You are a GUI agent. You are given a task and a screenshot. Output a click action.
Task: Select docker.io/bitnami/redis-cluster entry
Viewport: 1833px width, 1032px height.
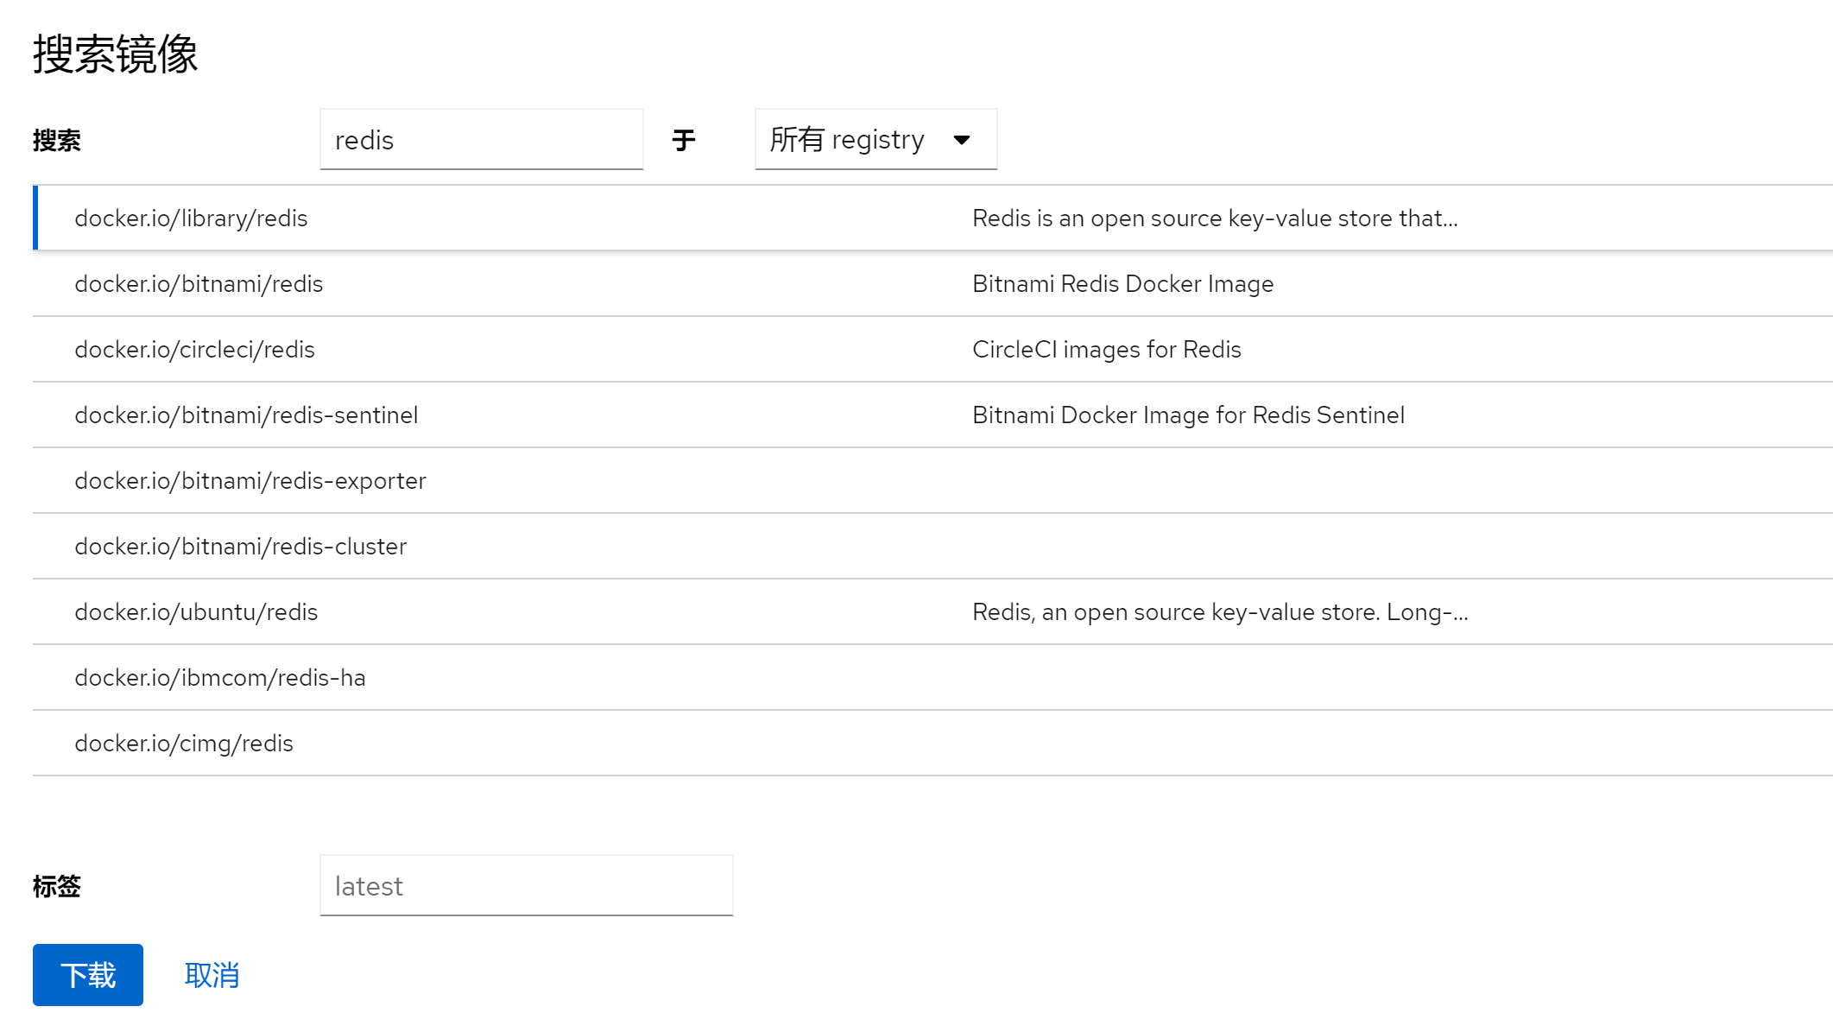click(x=240, y=547)
